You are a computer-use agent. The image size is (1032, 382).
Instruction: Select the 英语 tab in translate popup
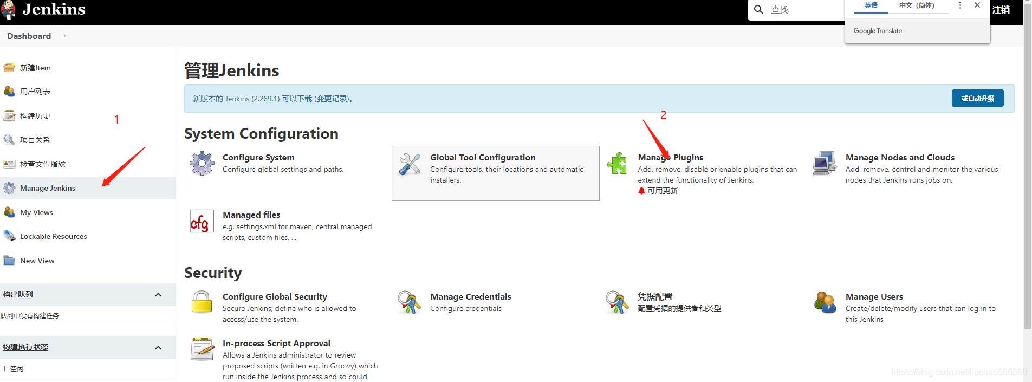click(871, 6)
